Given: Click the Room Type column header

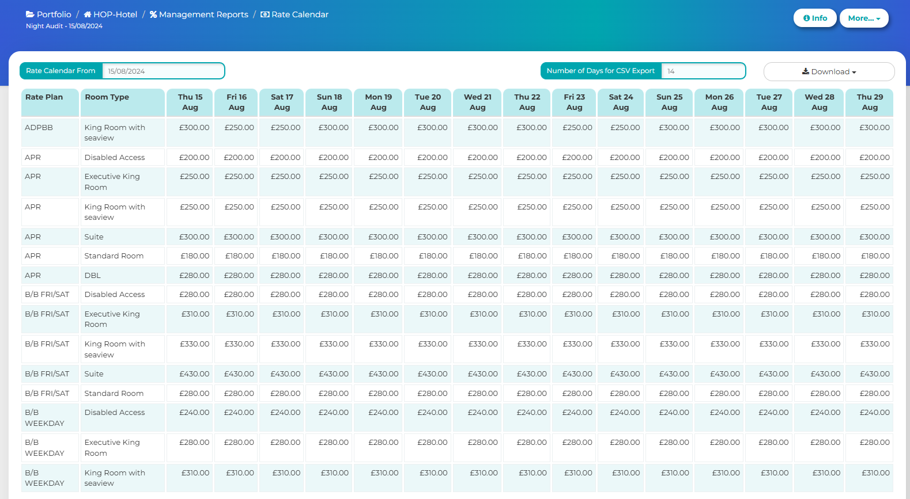Looking at the screenshot, I should pos(123,102).
